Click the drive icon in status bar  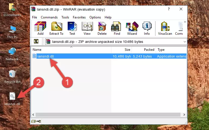(x=33, y=121)
